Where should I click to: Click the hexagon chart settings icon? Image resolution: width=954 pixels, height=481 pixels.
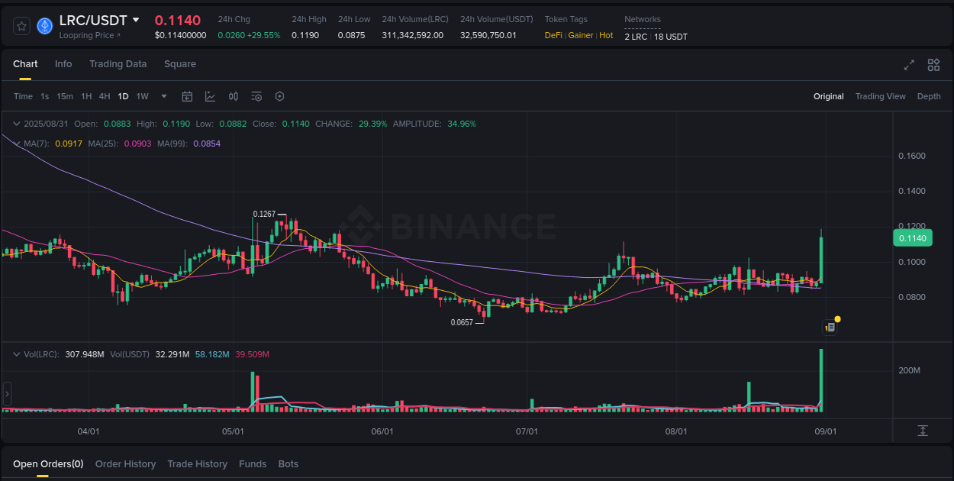pos(279,96)
